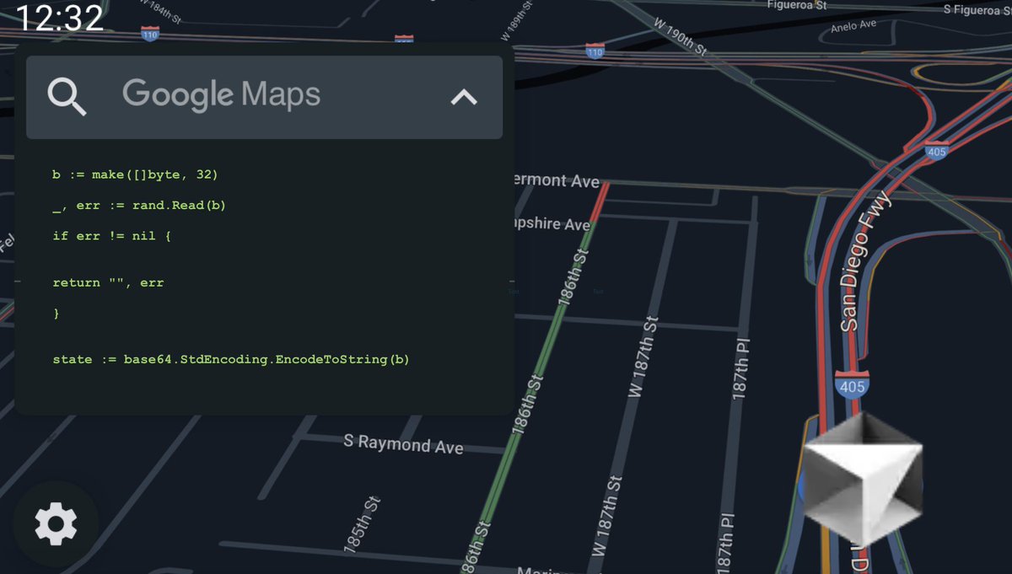1012x574 pixels.
Task: Collapse the search panel with the chevron
Action: 462,96
